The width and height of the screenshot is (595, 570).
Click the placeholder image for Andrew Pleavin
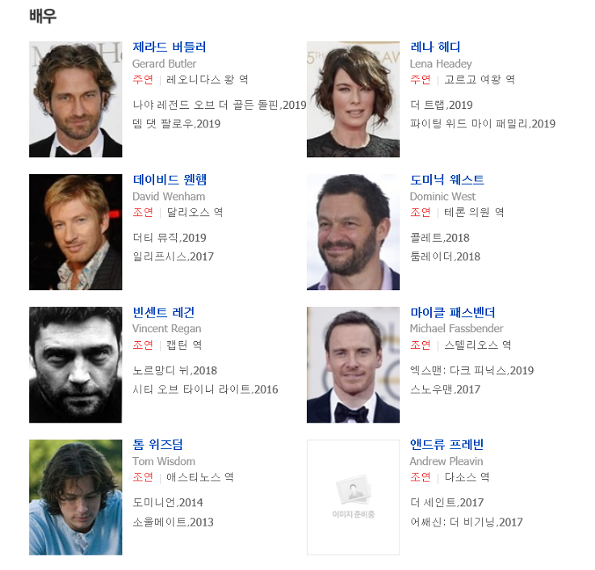coord(353,497)
